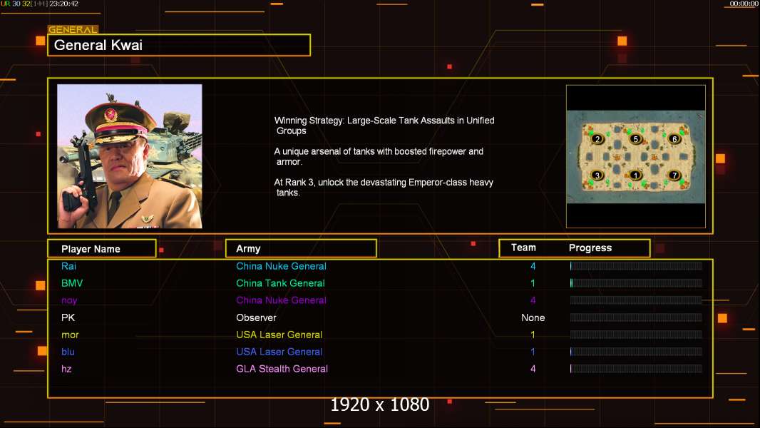760x428 pixels.
Task: Select start position 2 on the minimap
Action: pyautogui.click(x=597, y=139)
